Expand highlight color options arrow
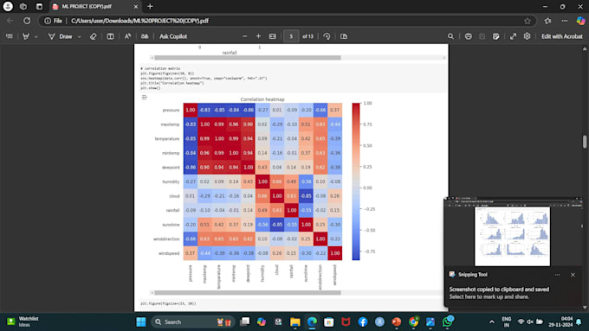The image size is (589, 331). click(36, 37)
